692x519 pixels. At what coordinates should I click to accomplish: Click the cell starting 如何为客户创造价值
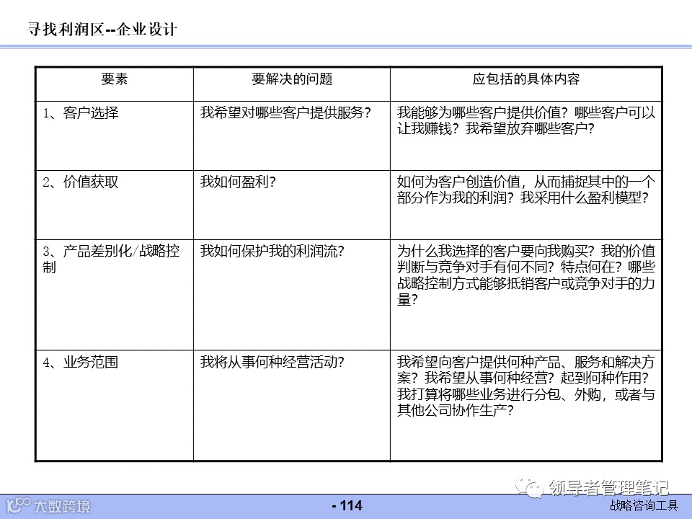[525, 205]
